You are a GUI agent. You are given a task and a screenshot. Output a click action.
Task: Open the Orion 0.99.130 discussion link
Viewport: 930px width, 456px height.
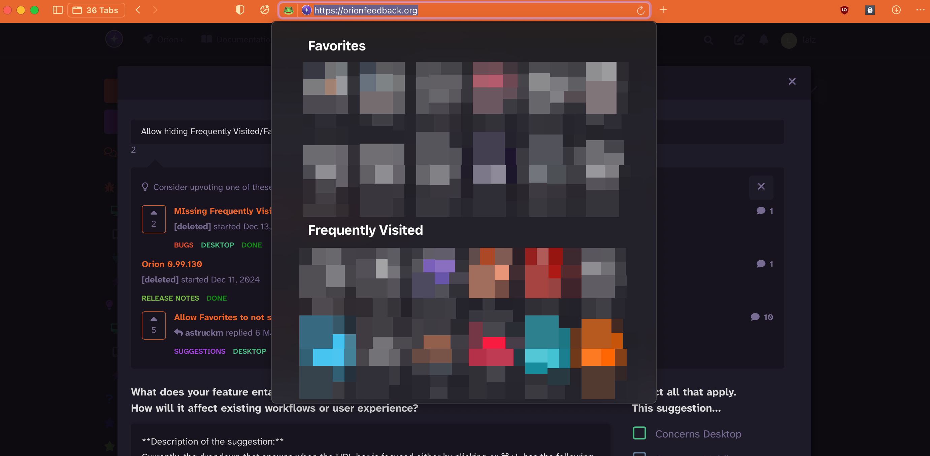(x=172, y=264)
